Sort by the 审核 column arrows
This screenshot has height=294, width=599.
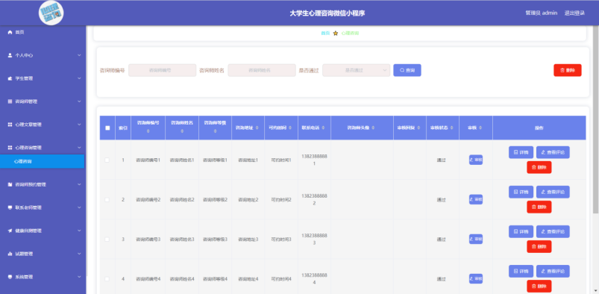click(x=480, y=128)
